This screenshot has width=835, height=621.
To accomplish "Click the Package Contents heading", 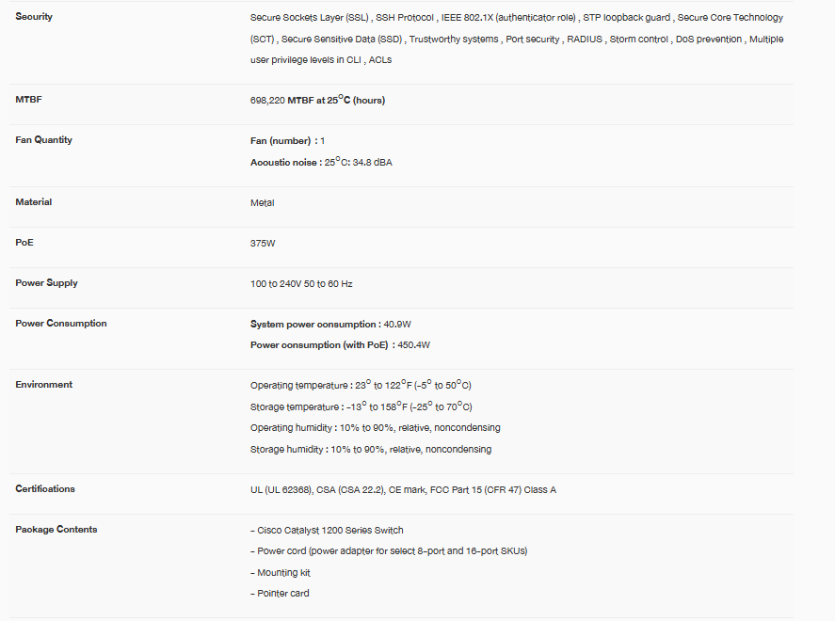I will point(56,529).
